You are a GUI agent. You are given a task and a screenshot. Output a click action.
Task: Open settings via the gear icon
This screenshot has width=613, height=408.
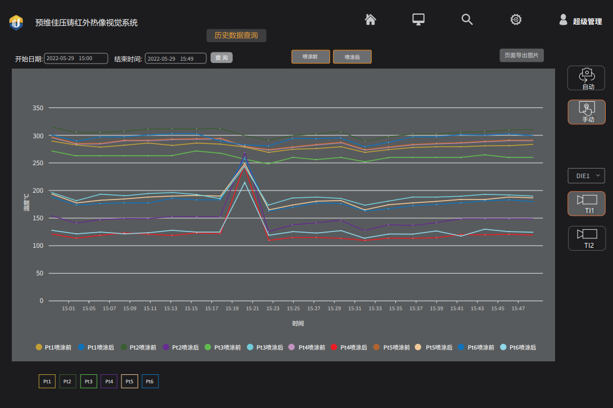(x=516, y=20)
